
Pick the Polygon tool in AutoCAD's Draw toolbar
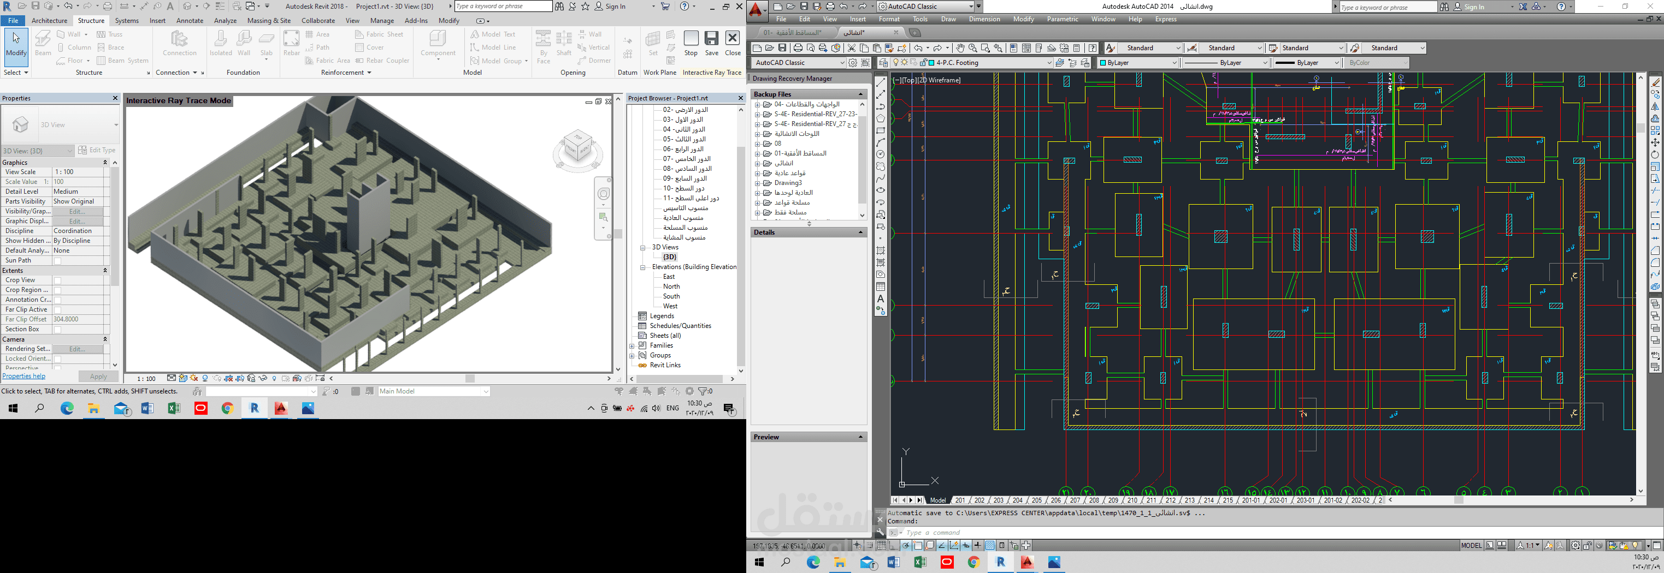point(881,119)
